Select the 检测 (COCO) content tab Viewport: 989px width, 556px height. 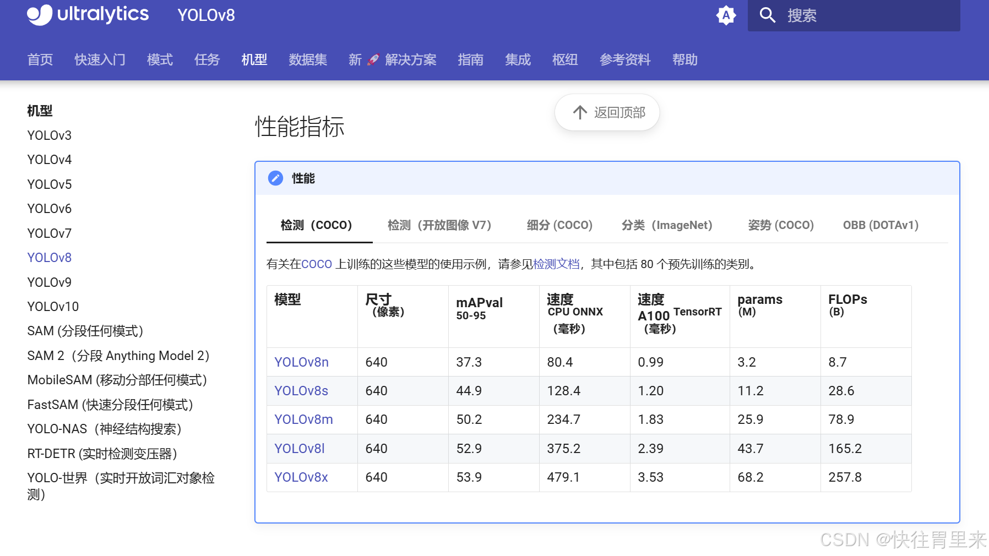(319, 225)
